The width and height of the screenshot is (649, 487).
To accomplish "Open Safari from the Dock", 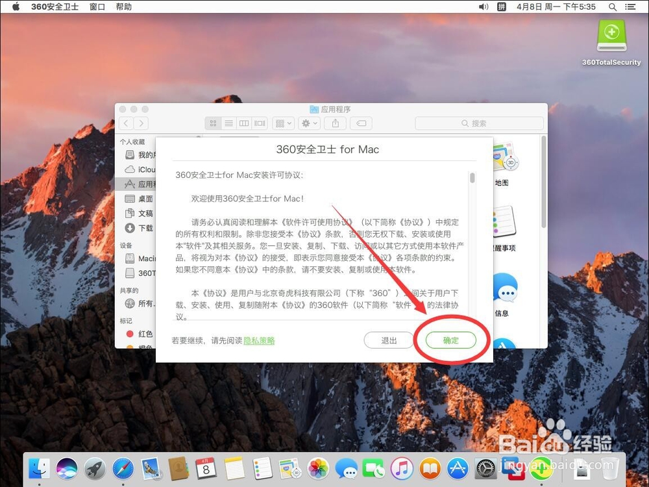I will 123,469.
